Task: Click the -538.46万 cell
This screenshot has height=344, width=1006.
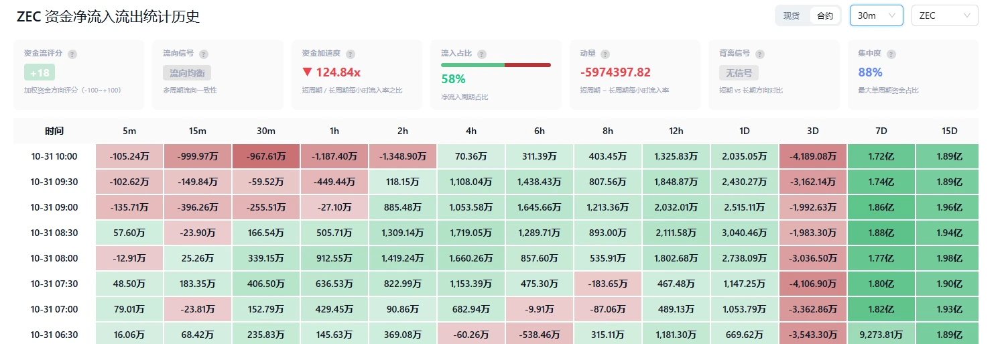Action: tap(540, 335)
